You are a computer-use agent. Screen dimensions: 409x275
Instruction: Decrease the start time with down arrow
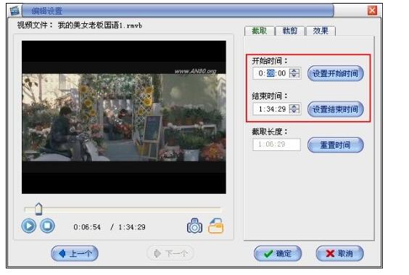[x=294, y=75]
